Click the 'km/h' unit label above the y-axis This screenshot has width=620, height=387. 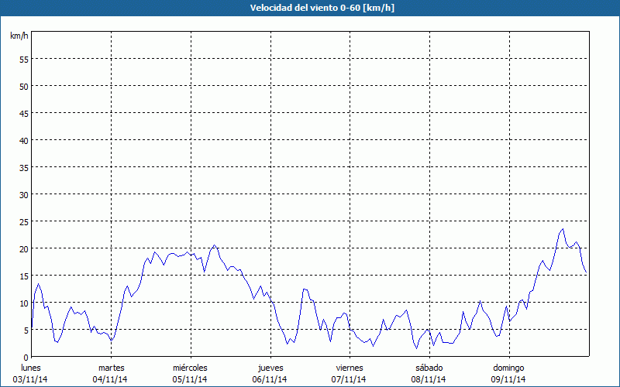click(19, 36)
